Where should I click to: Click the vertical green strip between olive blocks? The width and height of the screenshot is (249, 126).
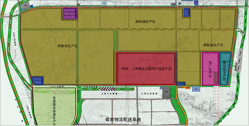pyautogui.click(x=115, y=40)
